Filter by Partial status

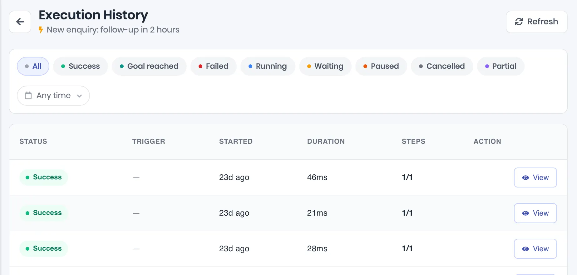(x=501, y=66)
